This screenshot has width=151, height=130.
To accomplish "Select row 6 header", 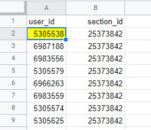I will coord(13,83).
